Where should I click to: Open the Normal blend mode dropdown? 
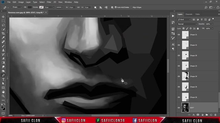[x=187, y=24]
